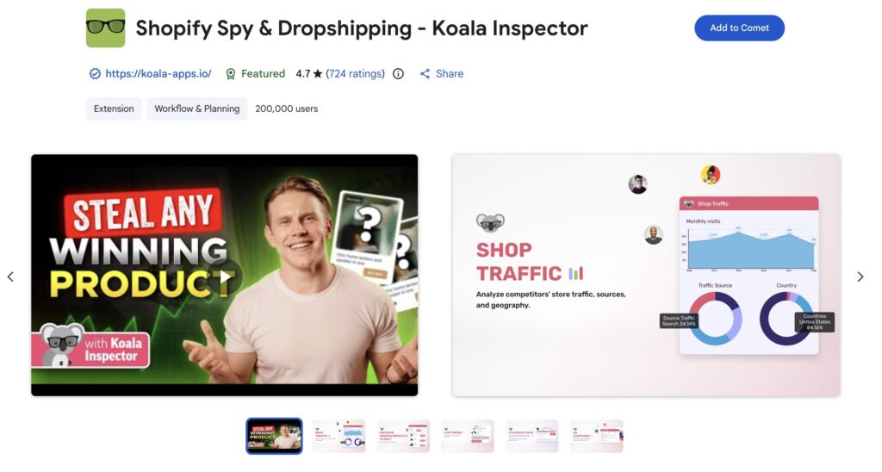Select the video thumbnail in carousel strip
882x472 pixels.
pyautogui.click(x=274, y=436)
